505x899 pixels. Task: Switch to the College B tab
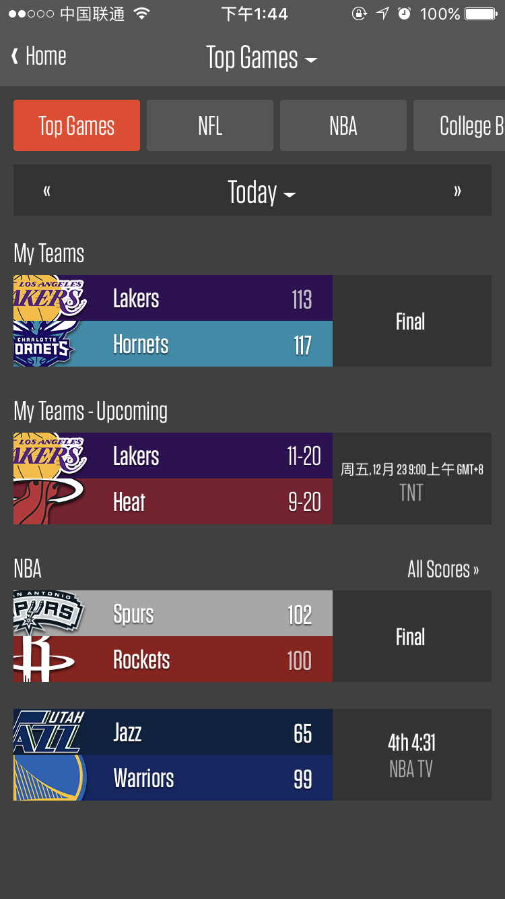459,125
